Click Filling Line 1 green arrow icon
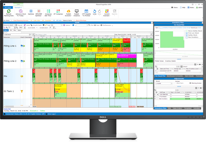Viewport: 206px width, 142px height. pos(24,46)
